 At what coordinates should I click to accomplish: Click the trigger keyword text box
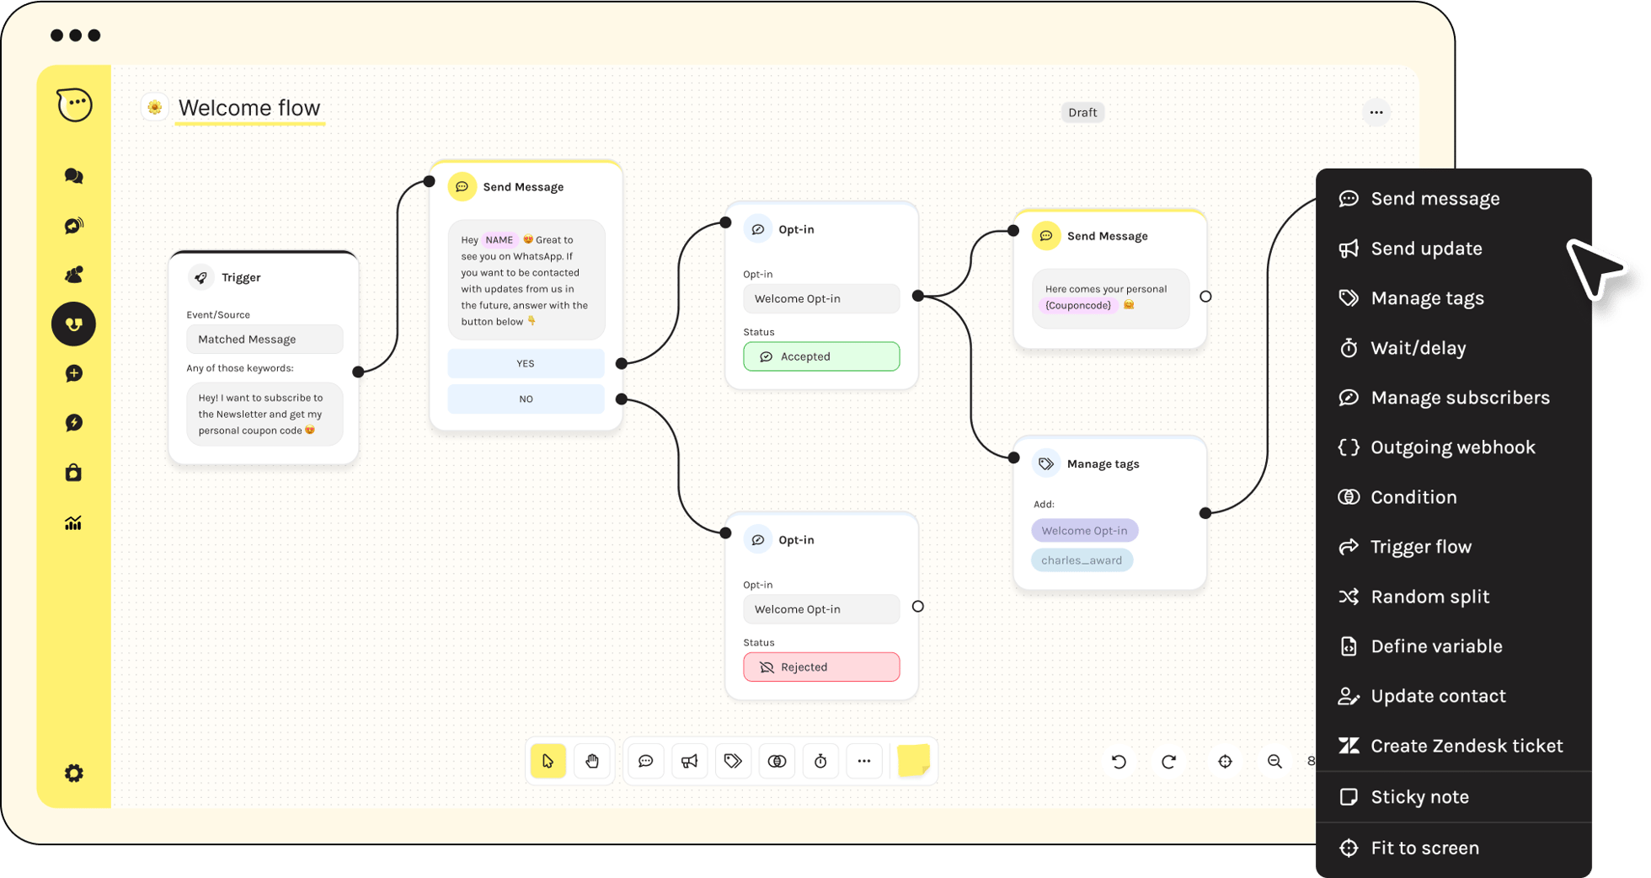[x=264, y=414]
